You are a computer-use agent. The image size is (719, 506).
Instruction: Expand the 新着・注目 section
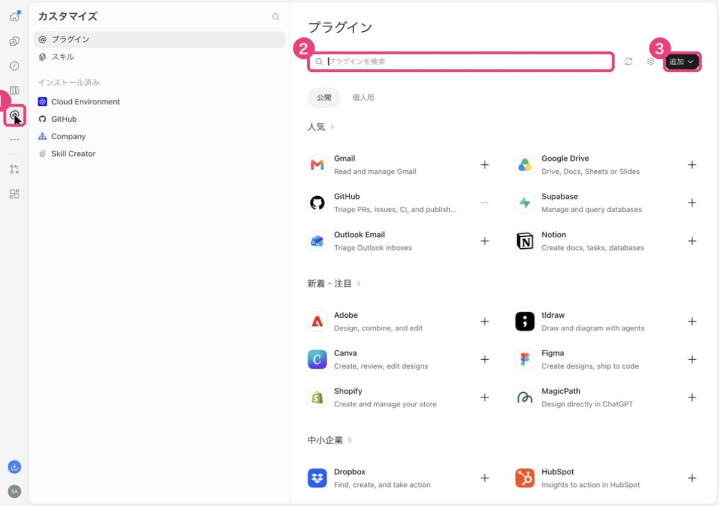click(334, 284)
